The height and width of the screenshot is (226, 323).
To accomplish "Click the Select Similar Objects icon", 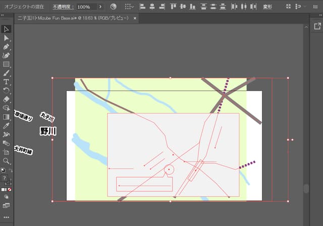I will coord(298,7).
